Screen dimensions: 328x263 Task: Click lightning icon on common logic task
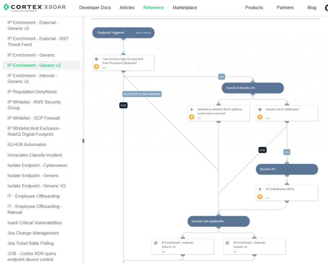tap(96, 67)
